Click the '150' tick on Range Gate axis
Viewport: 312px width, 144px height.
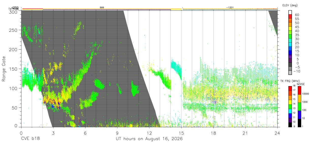point(13,69)
